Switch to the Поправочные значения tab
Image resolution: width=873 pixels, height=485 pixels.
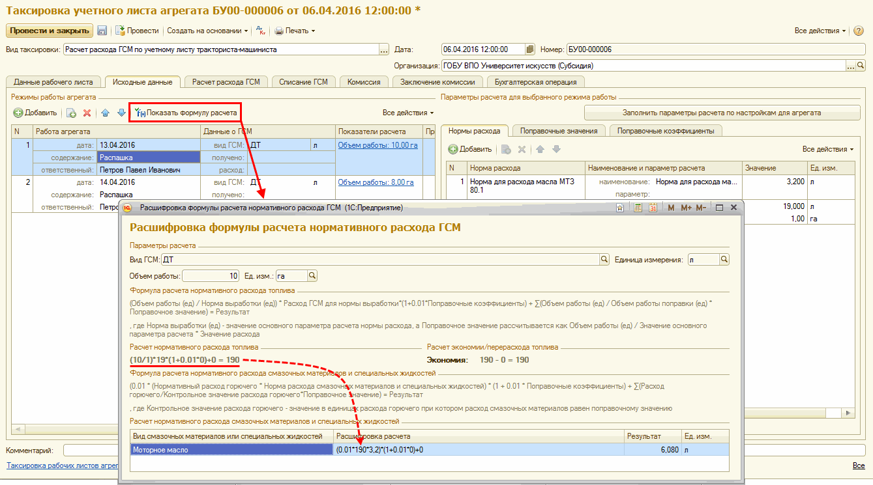(x=559, y=131)
